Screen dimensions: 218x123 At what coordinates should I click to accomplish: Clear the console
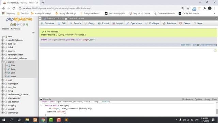tap(214, 99)
